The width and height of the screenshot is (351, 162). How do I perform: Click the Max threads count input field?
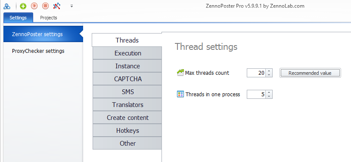[x=257, y=73]
